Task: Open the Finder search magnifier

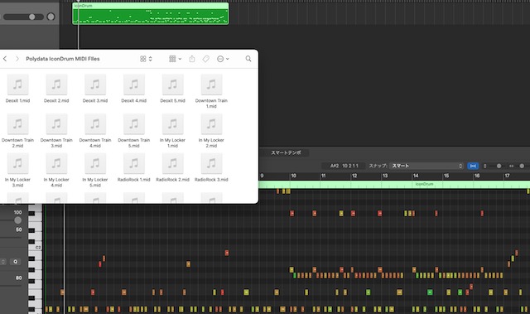Action: [x=248, y=59]
